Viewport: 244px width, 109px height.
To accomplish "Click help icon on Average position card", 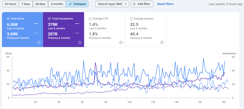I will pyautogui.click(x=162, y=43).
